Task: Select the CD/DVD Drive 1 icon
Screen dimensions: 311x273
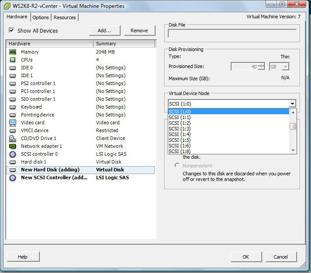Action: click(13, 139)
